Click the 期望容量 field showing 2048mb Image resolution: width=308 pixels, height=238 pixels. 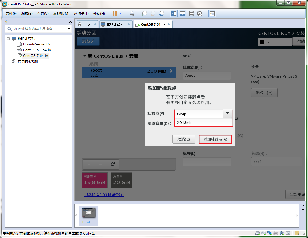pos(204,123)
